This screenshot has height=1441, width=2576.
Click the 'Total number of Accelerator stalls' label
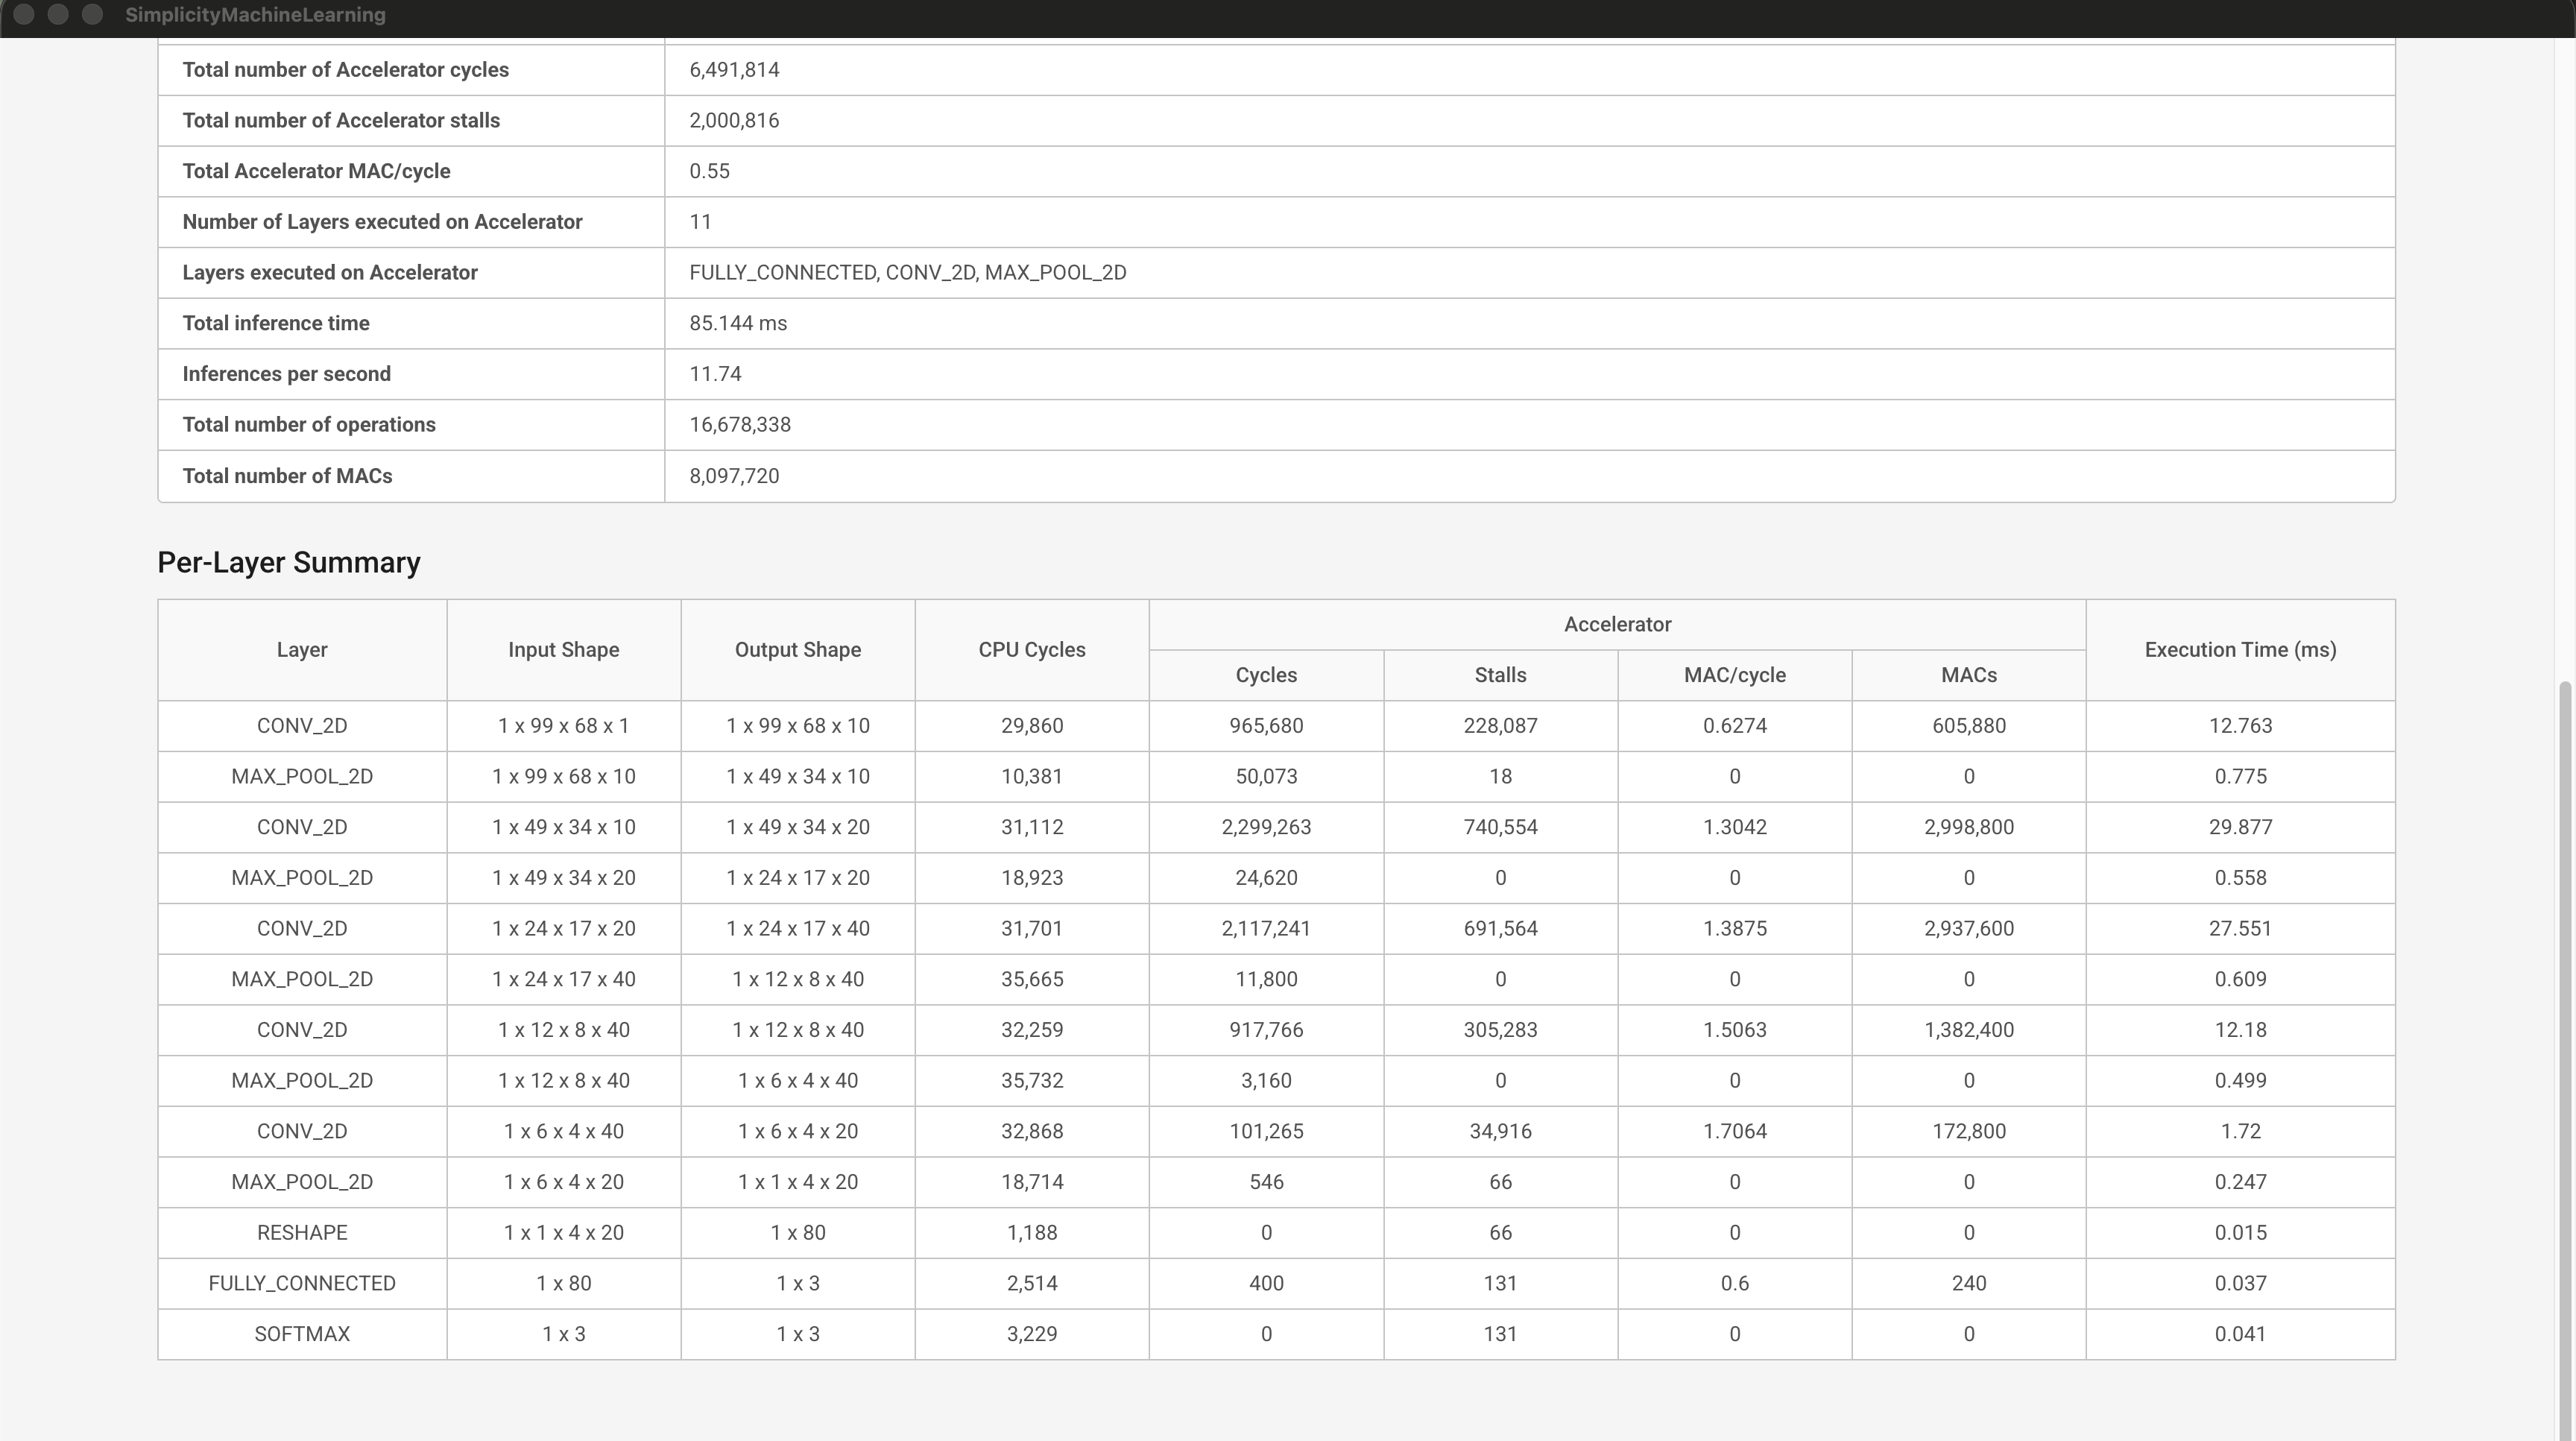(341, 121)
